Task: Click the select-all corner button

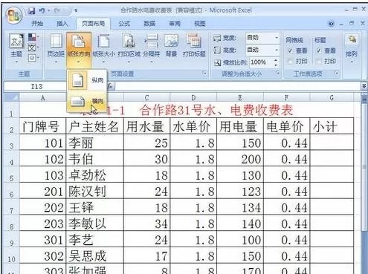Action: pyautogui.click(x=11, y=98)
